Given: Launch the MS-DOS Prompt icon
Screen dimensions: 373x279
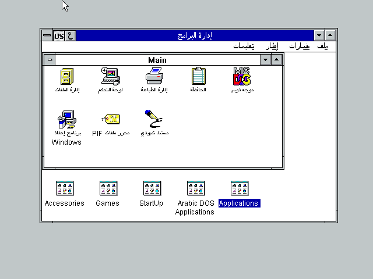Looking at the screenshot, I should coord(242,76).
